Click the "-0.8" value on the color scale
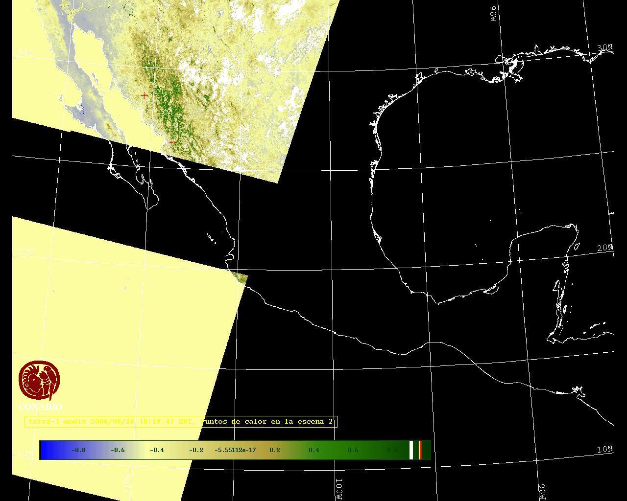Image resolution: width=627 pixels, height=501 pixels. pos(78,450)
